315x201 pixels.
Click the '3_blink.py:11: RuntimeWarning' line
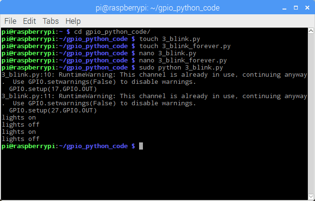click(x=154, y=96)
